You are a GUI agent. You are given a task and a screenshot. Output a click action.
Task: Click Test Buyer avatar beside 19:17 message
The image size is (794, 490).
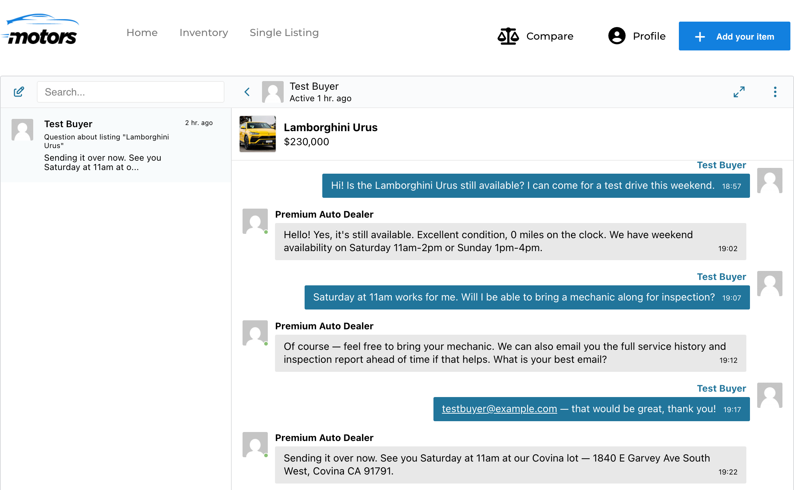769,395
